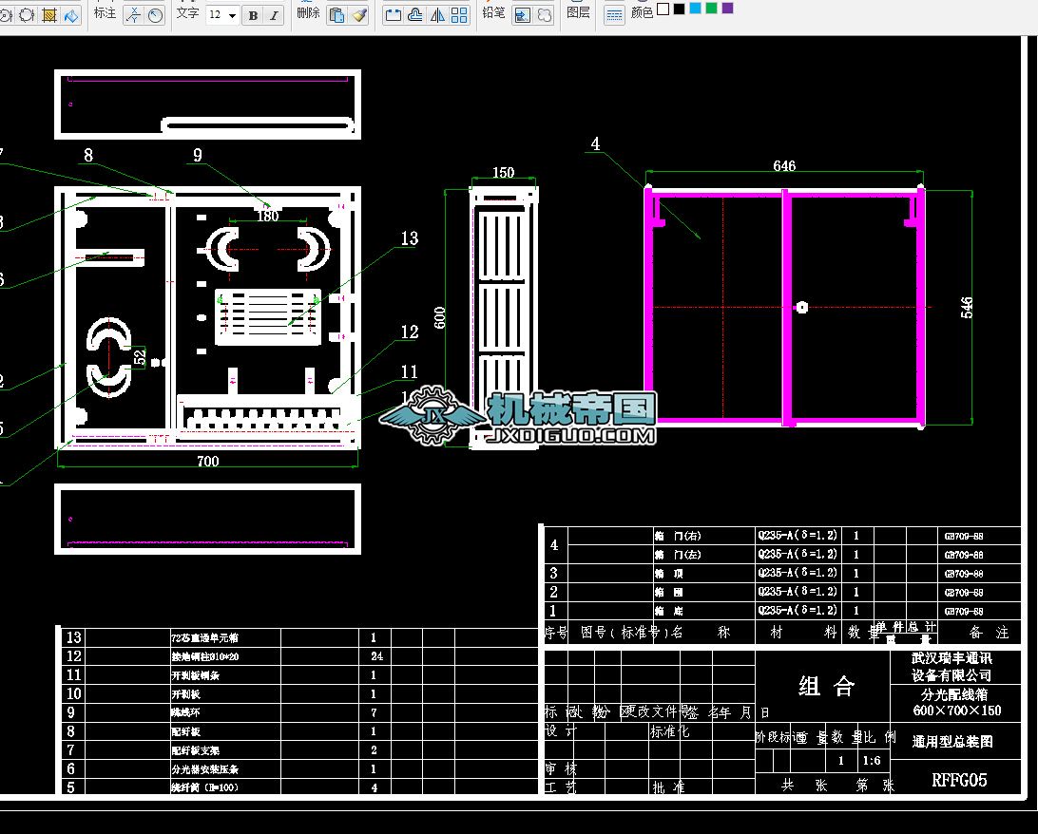Choose the circular angle dimension tool
Screen dimensions: 1038x834
pyautogui.click(x=156, y=14)
